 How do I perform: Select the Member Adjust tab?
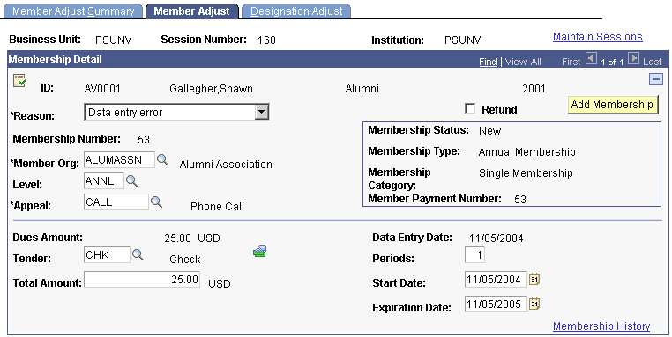191,11
